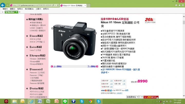Viewport: 185px width, 104px height.
Task: Click the 說明 link beside ibon
Action: coord(127,90)
